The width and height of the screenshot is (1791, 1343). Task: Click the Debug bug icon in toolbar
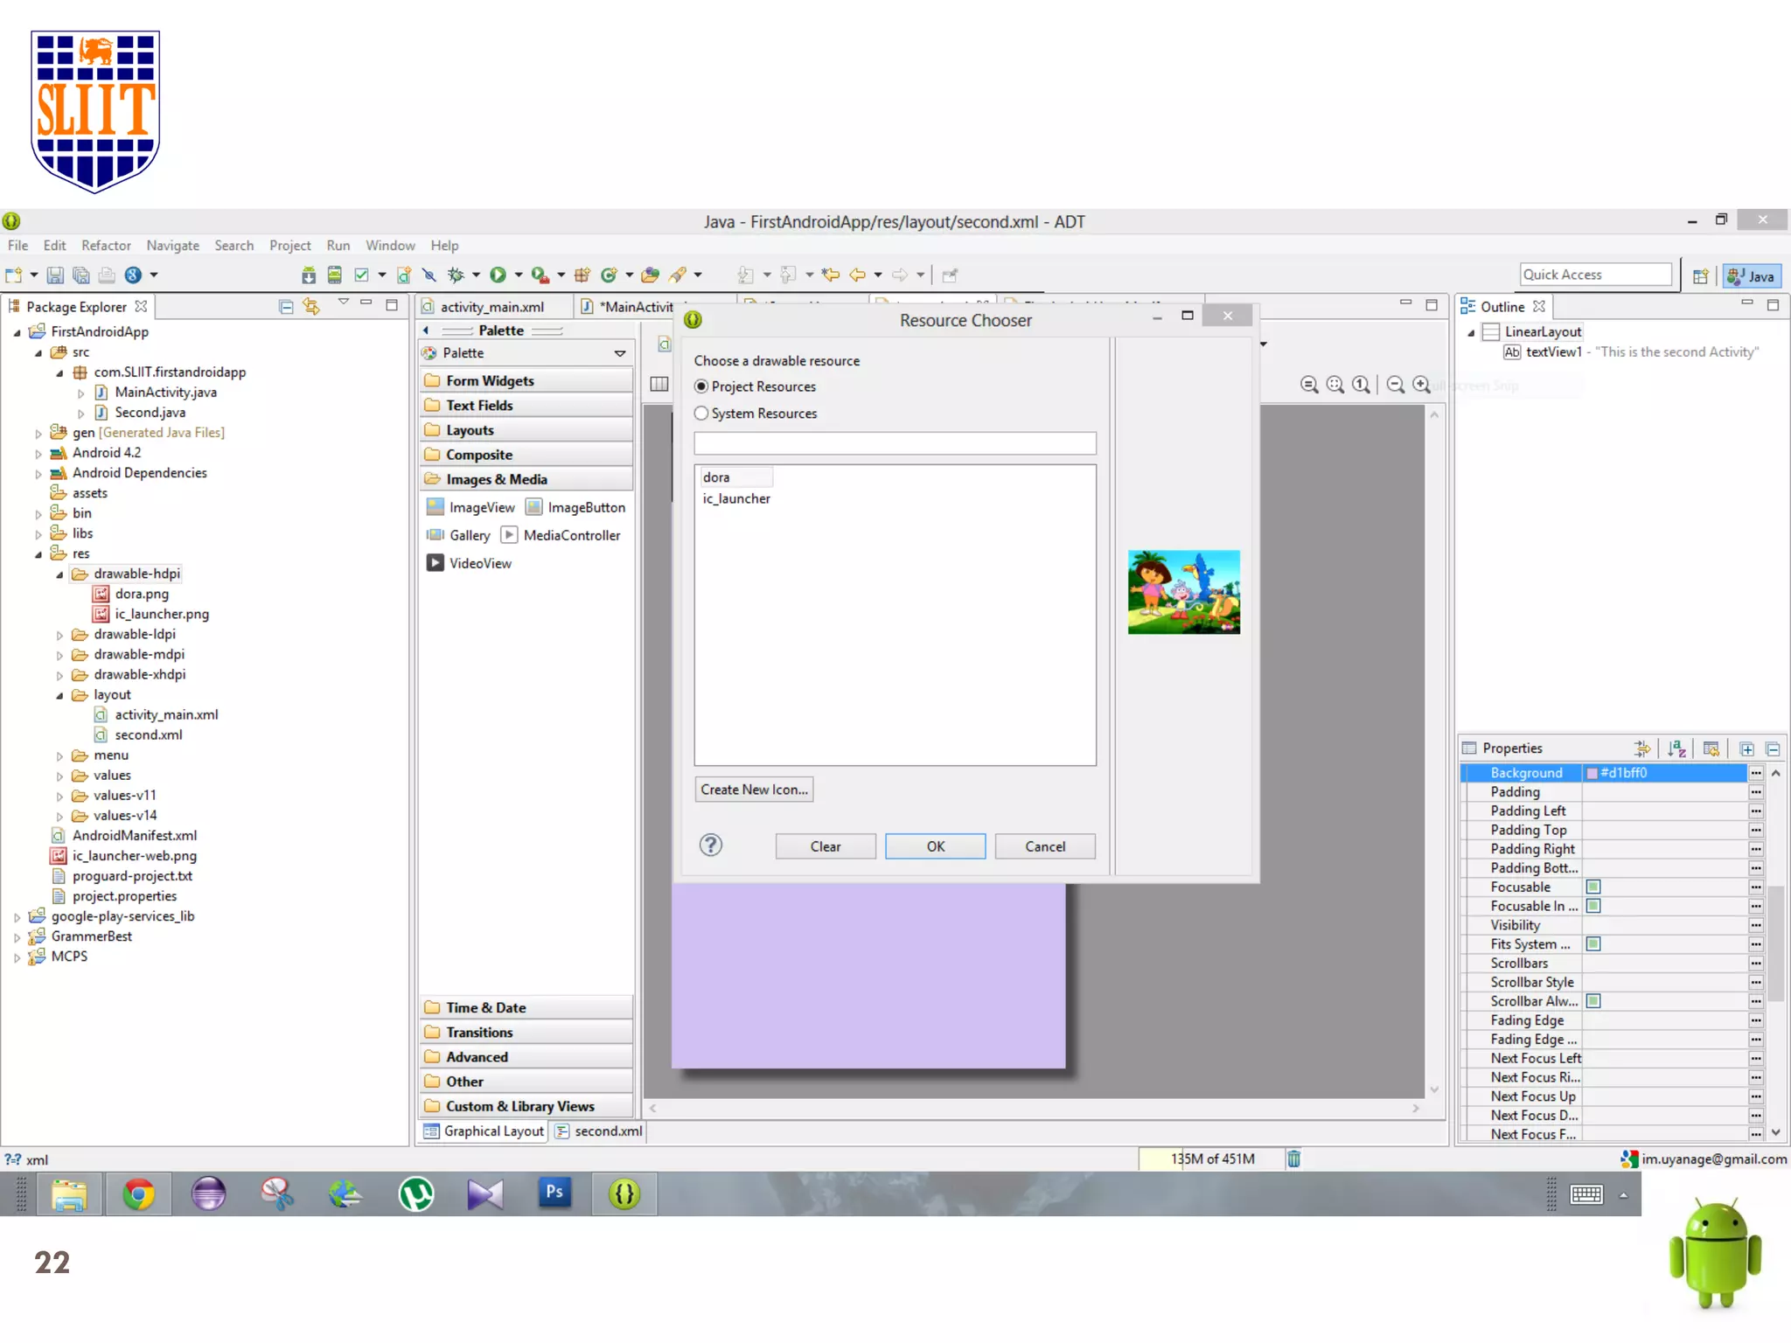tap(455, 275)
